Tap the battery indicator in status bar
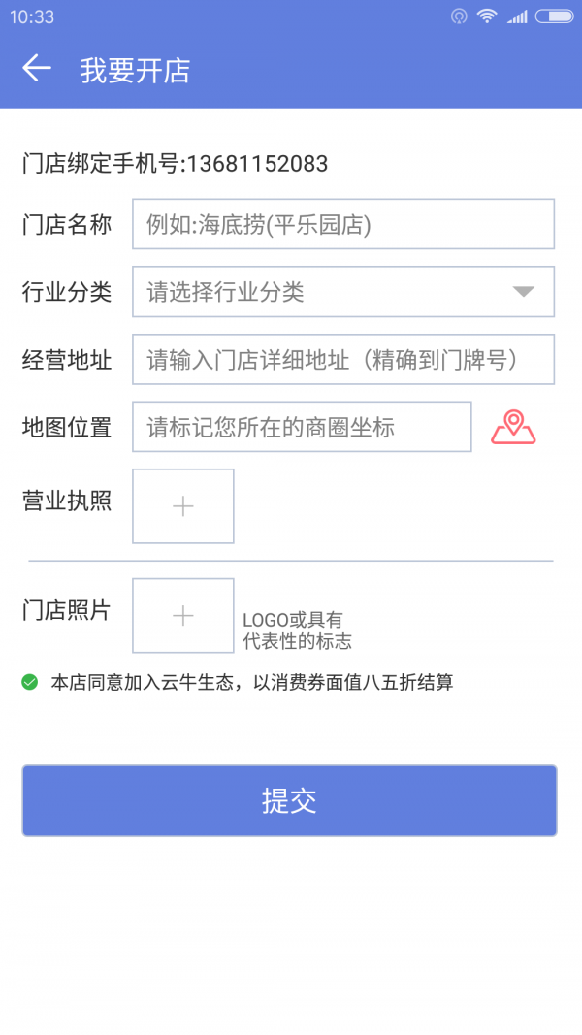The height and width of the screenshot is (1035, 582). (555, 16)
